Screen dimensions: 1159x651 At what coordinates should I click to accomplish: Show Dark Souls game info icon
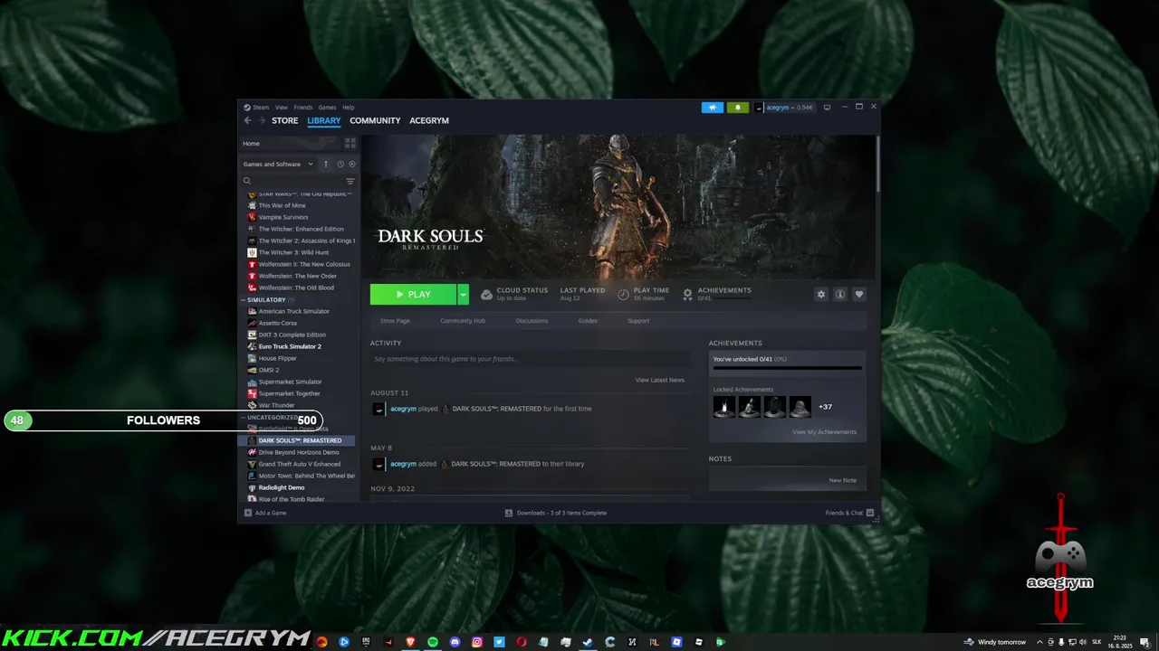click(840, 294)
